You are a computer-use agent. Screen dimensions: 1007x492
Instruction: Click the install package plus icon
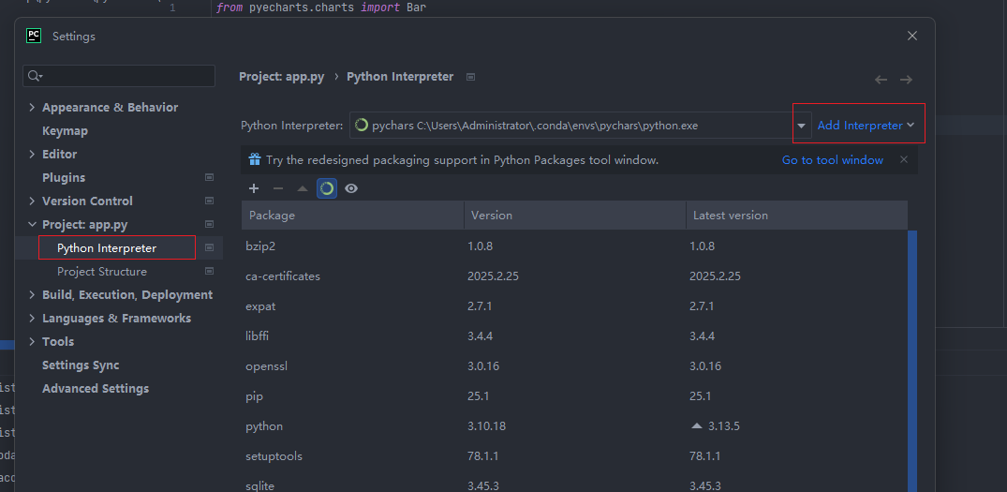(254, 188)
